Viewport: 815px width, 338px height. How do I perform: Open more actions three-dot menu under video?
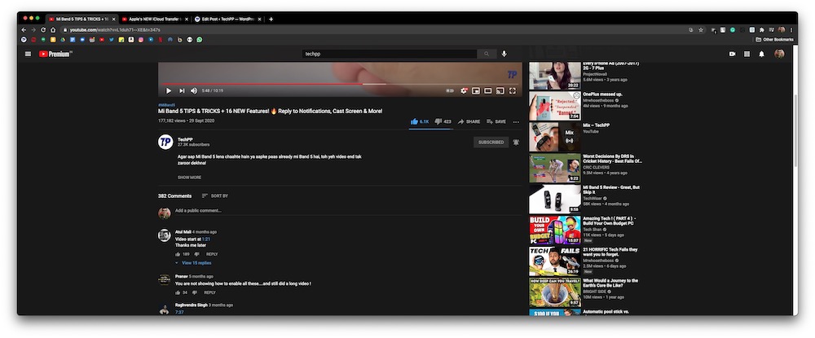click(x=516, y=122)
